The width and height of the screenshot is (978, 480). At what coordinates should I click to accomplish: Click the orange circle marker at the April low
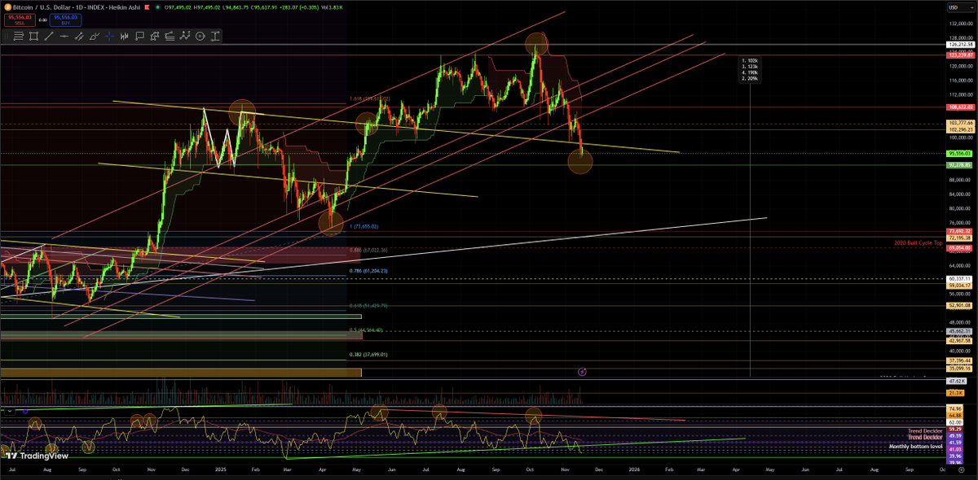pyautogui.click(x=331, y=222)
